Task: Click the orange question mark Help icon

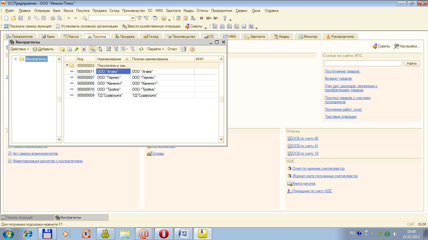Action: (x=192, y=49)
